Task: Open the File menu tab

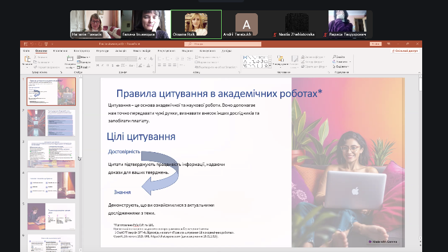Action: pos(26,51)
